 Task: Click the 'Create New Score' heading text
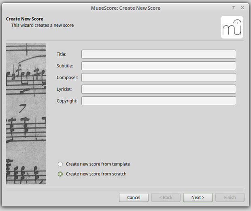pyautogui.click(x=25, y=19)
